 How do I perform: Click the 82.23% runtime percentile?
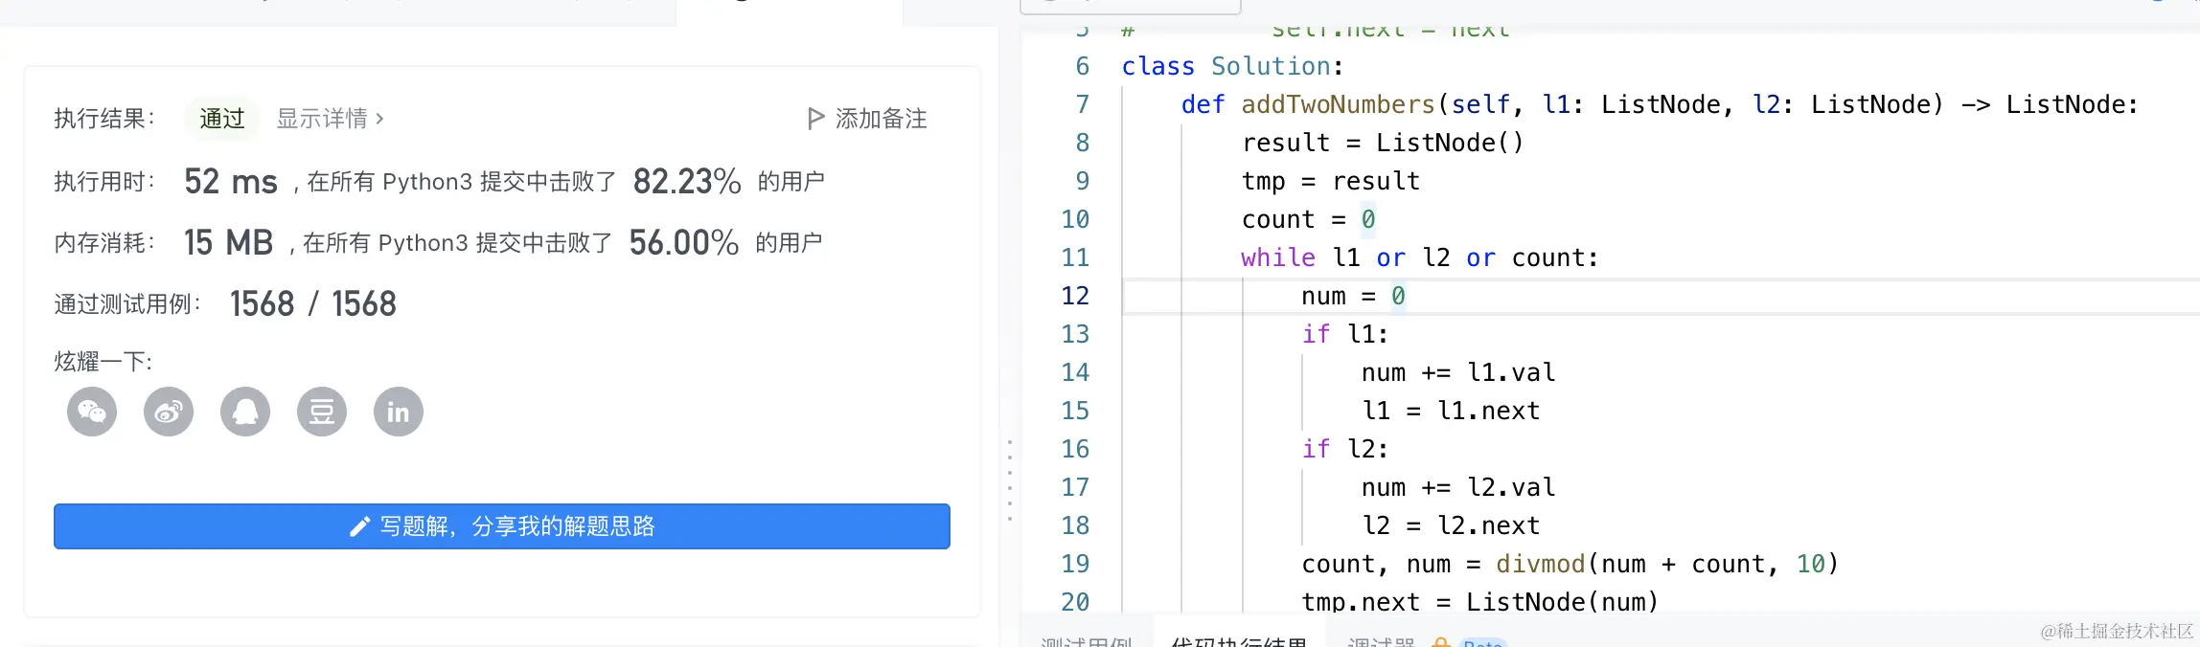[687, 181]
